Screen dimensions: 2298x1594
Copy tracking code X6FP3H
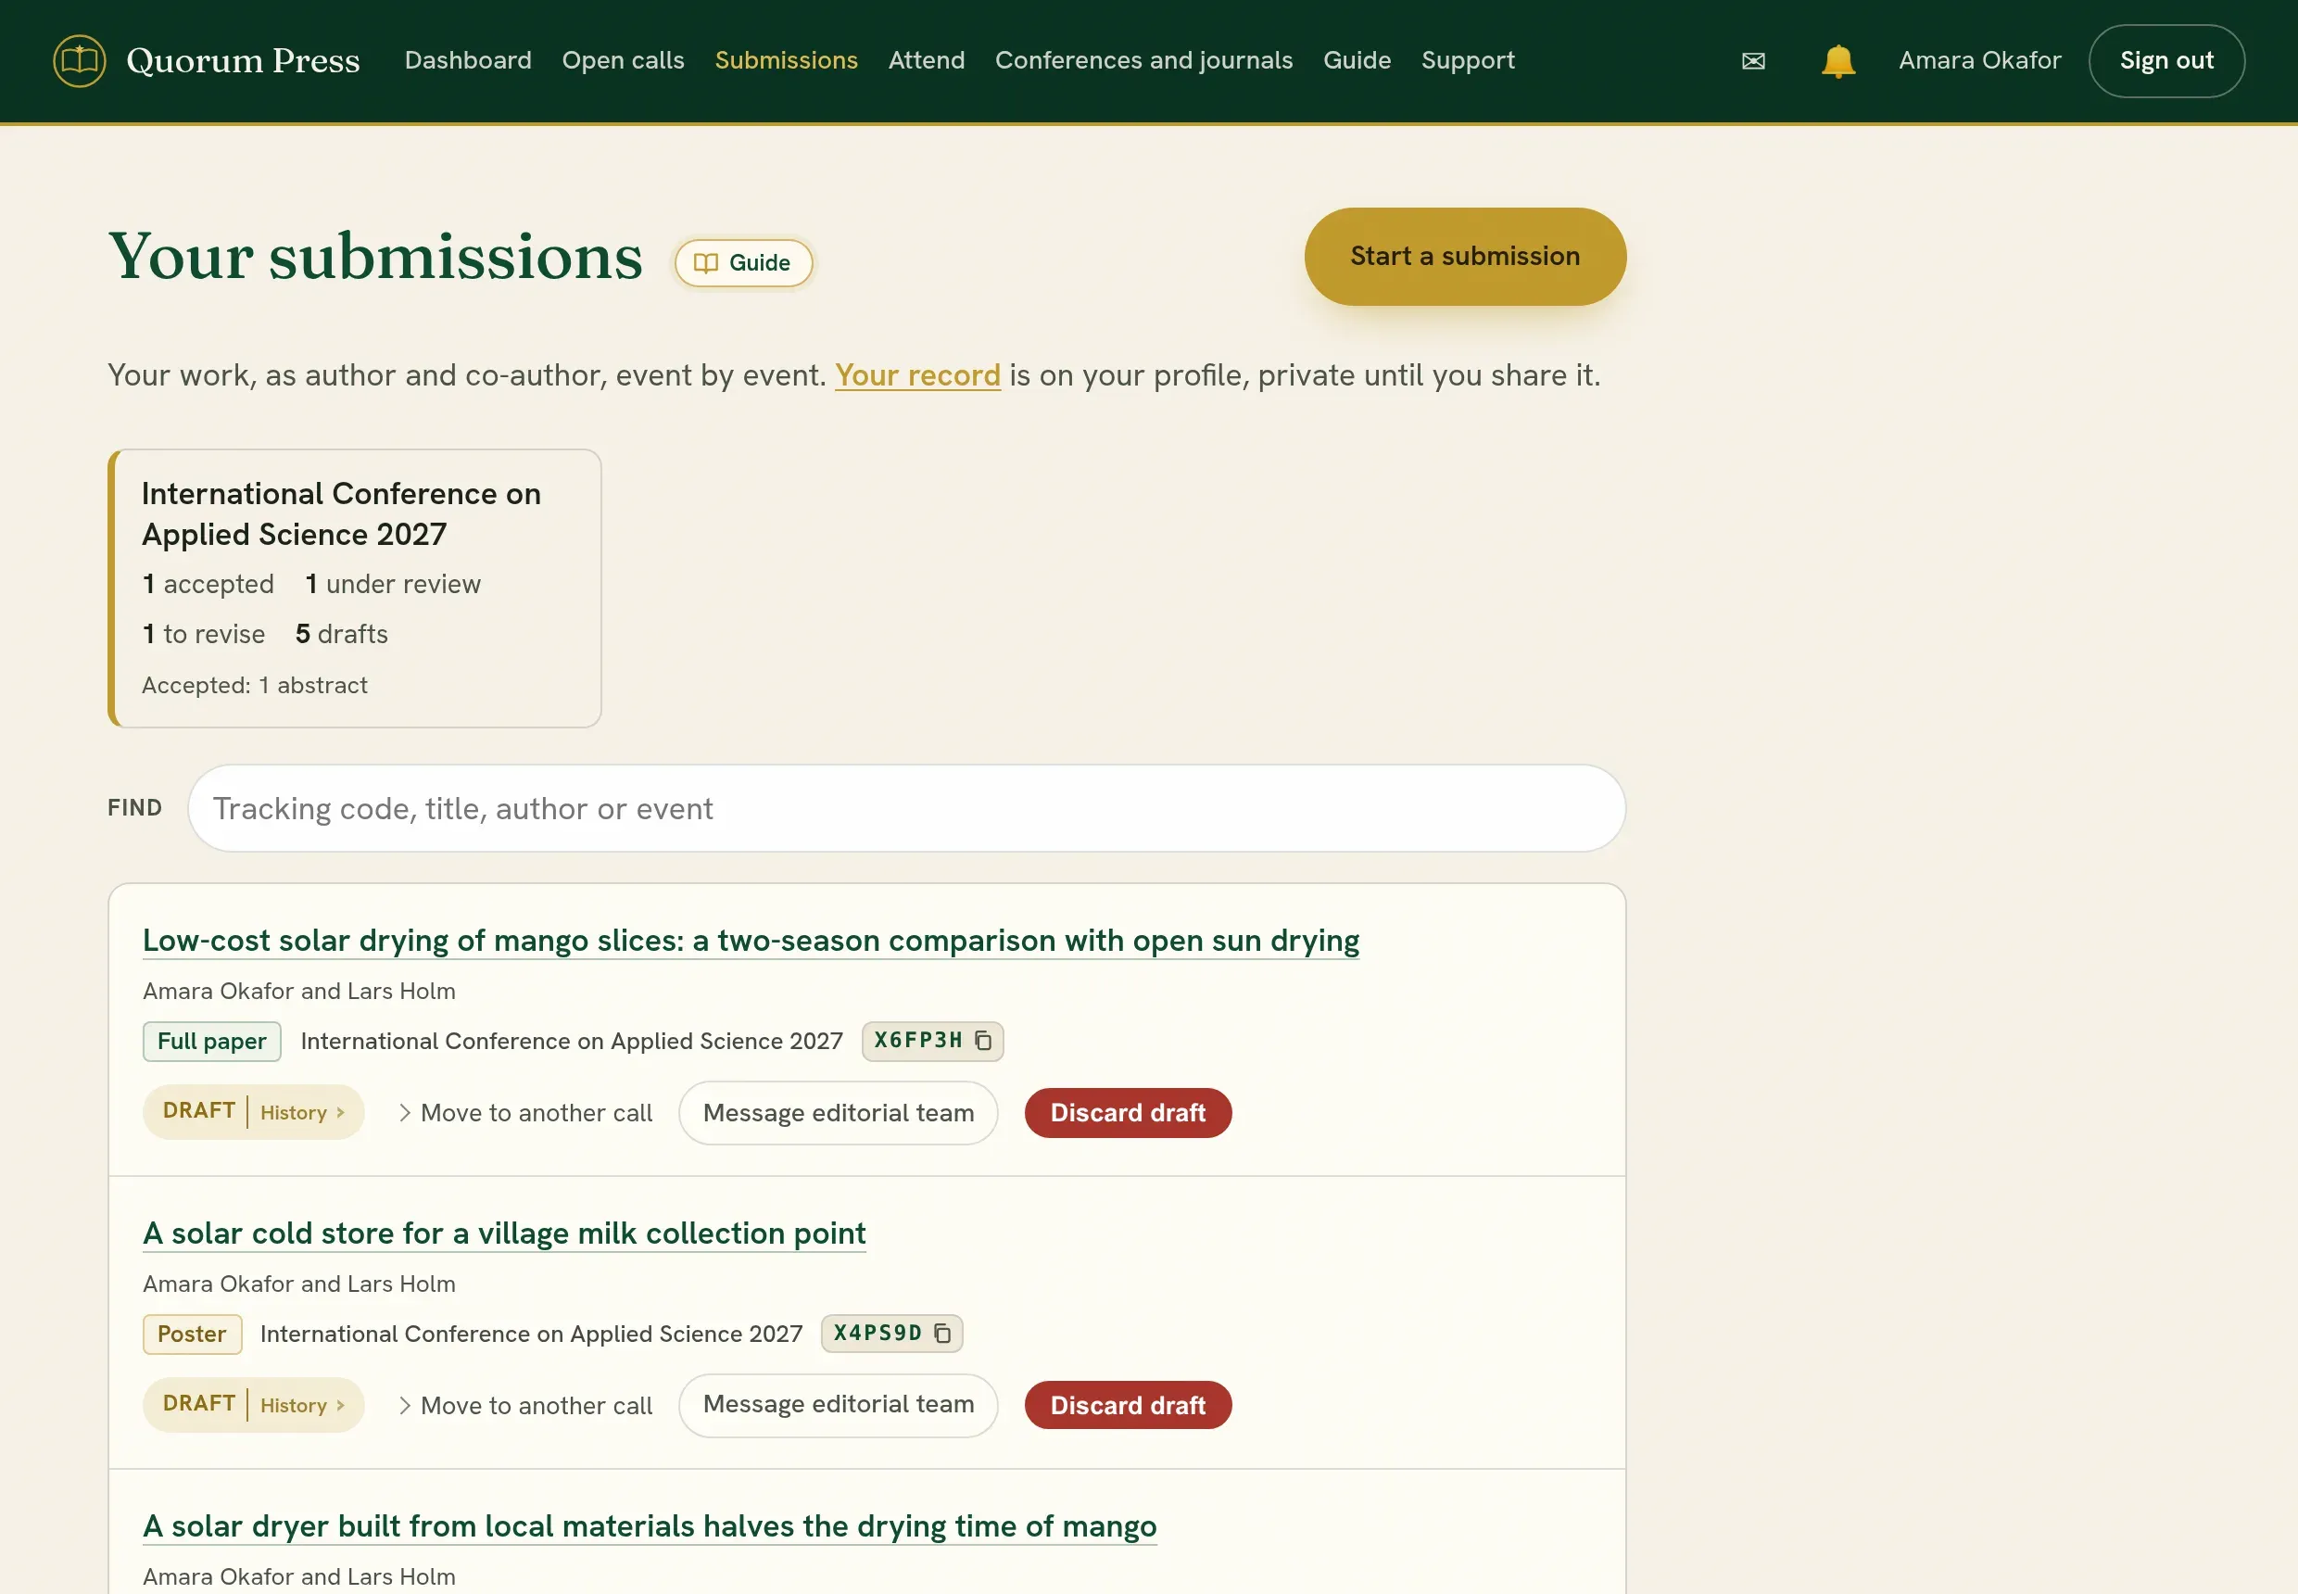(x=984, y=1041)
